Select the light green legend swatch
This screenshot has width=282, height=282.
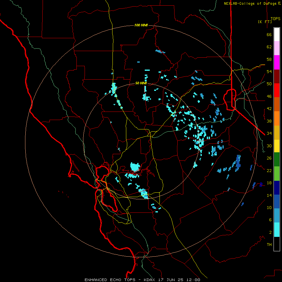pyautogui.click(x=277, y=174)
